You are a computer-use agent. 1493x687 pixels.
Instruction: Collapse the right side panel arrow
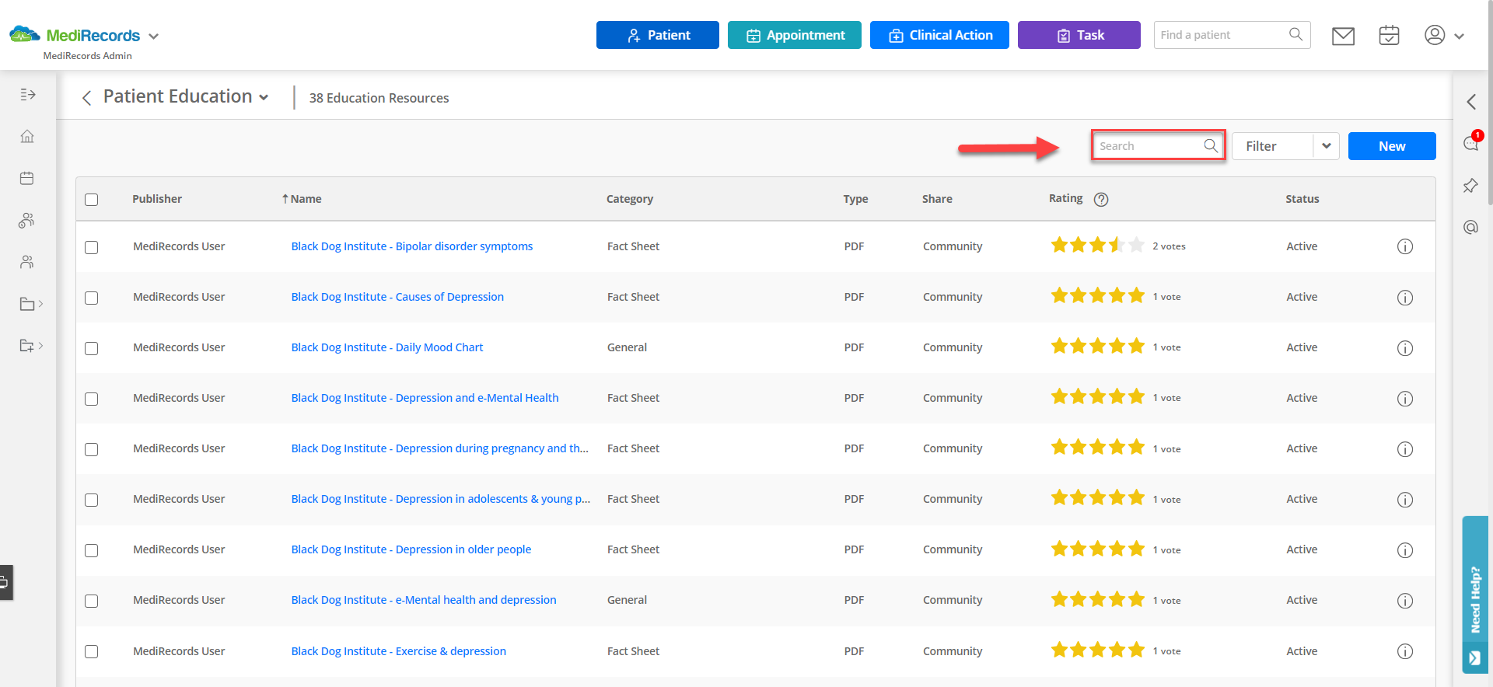pyautogui.click(x=1471, y=102)
